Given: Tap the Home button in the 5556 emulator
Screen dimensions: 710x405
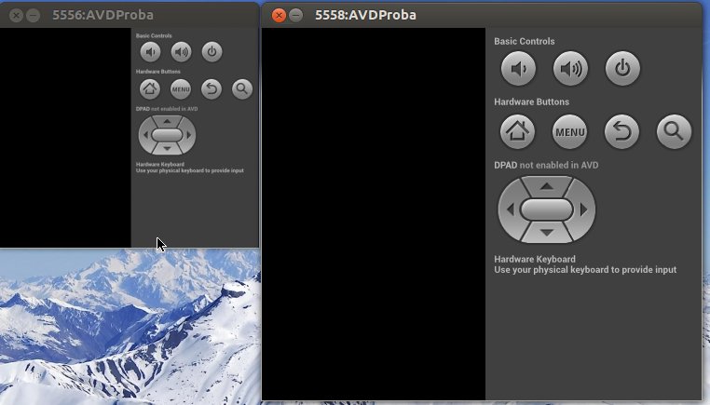Looking at the screenshot, I should pyautogui.click(x=150, y=89).
